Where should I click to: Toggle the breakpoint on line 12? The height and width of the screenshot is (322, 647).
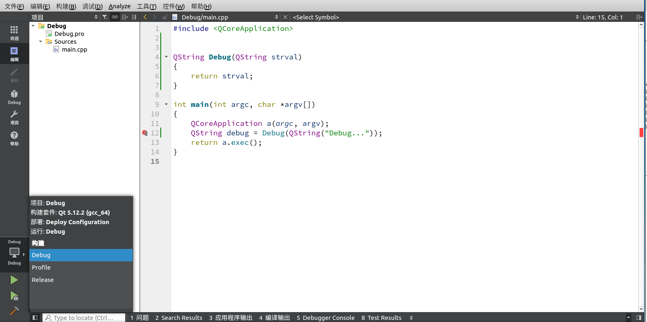[x=145, y=133]
